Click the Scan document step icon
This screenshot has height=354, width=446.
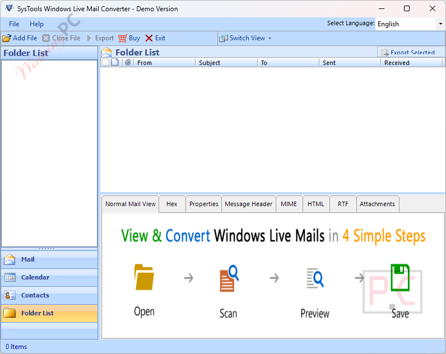(x=229, y=278)
